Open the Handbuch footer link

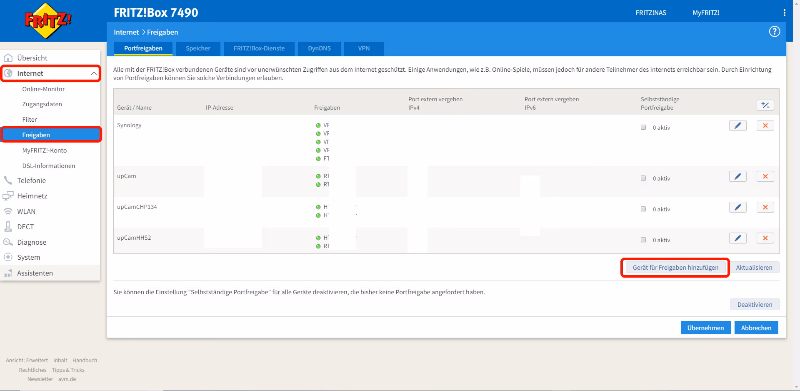point(85,361)
